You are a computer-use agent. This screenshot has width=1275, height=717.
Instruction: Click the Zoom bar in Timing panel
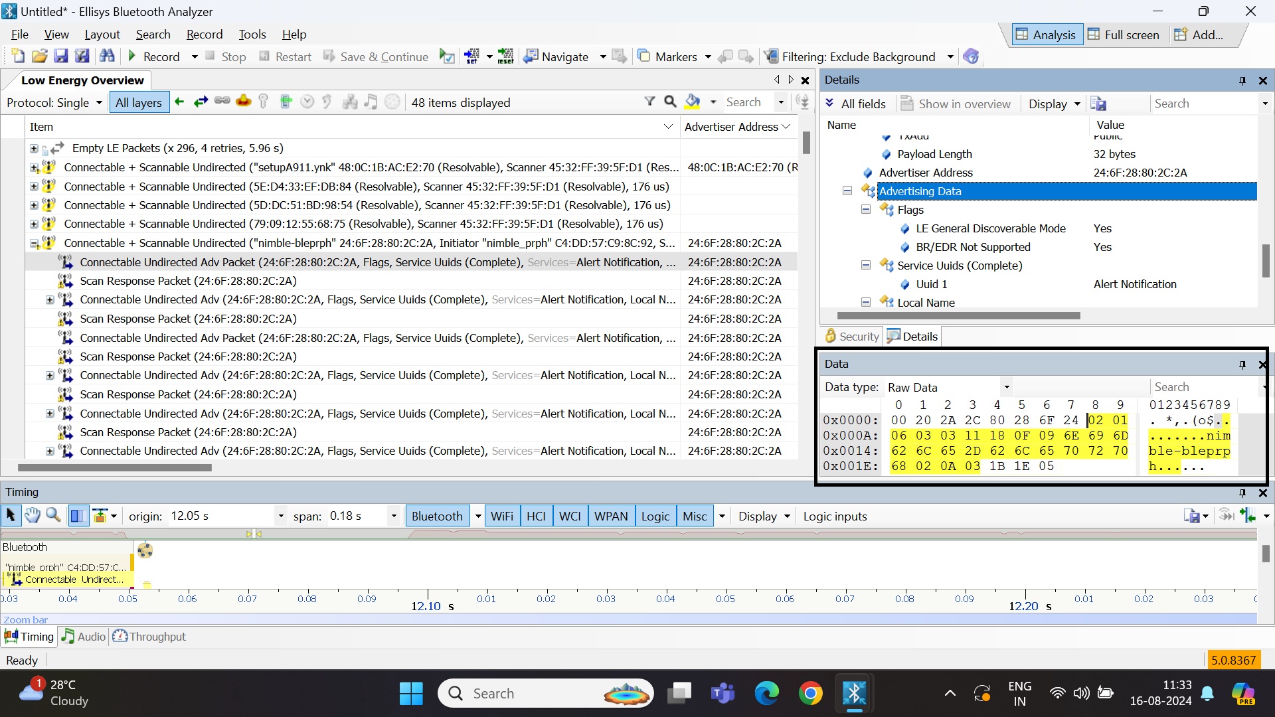pos(628,619)
